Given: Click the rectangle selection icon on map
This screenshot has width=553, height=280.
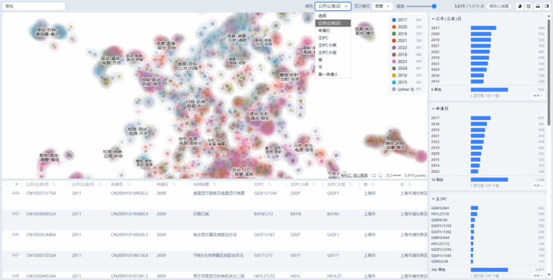Looking at the screenshot, I should point(375,175).
